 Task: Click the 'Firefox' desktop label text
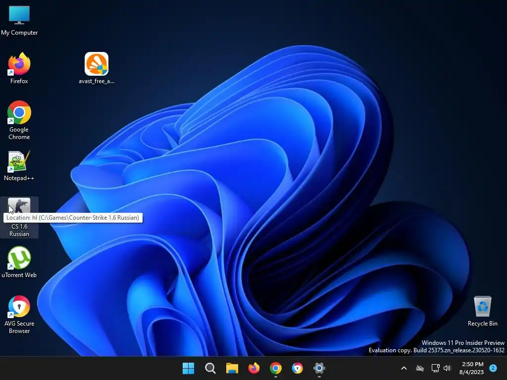(x=19, y=81)
